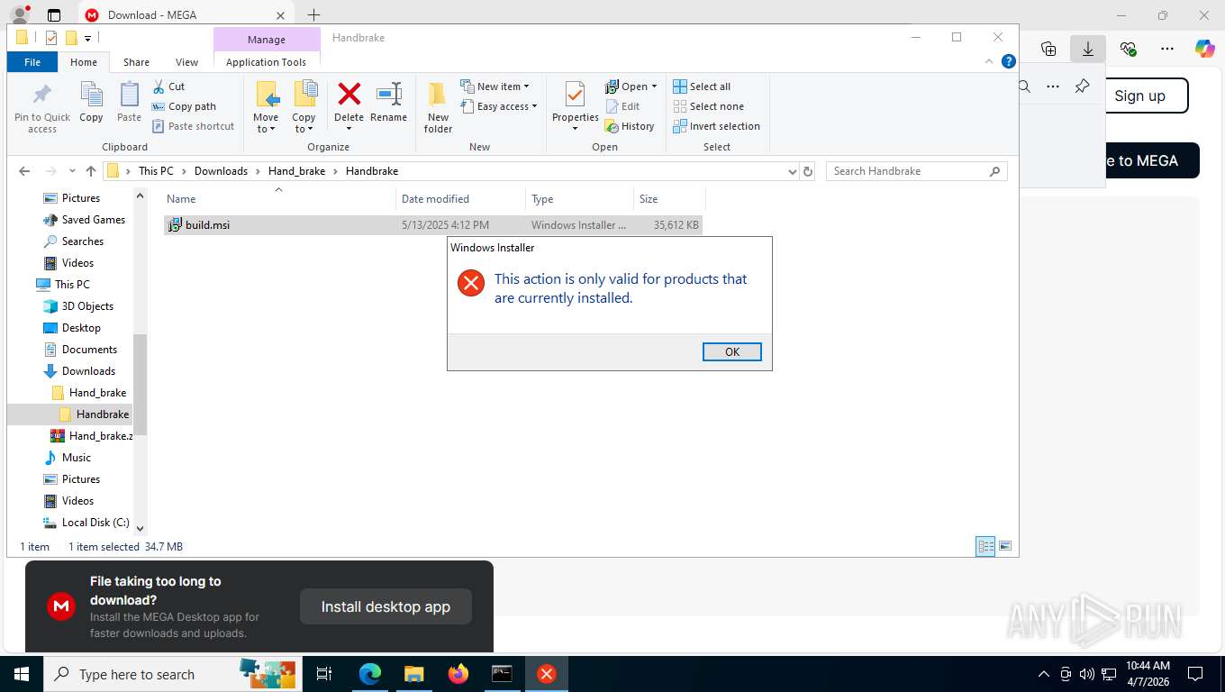Open Hand_brake folder in navigation tree
Image resolution: width=1225 pixels, height=692 pixels.
coord(97,393)
